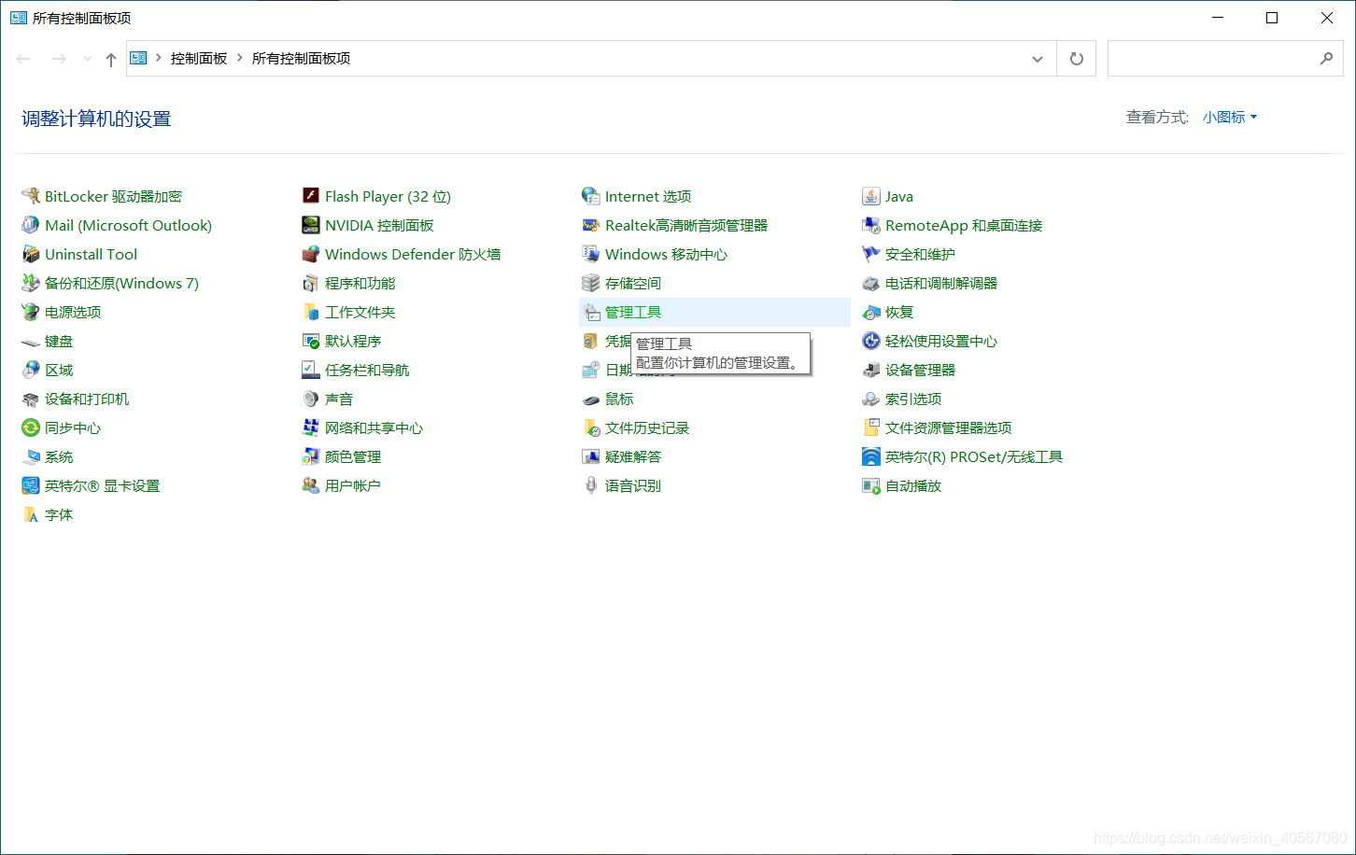This screenshot has width=1356, height=855.
Task: Open the recent locations dropdown arrow
Action: (x=87, y=59)
